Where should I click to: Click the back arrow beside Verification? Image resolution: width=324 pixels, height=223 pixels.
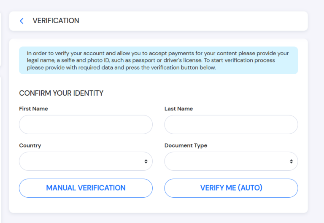pyautogui.click(x=22, y=21)
